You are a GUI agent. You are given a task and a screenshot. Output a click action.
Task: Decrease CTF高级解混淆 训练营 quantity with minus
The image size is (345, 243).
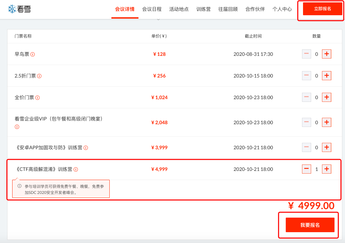coord(306,169)
